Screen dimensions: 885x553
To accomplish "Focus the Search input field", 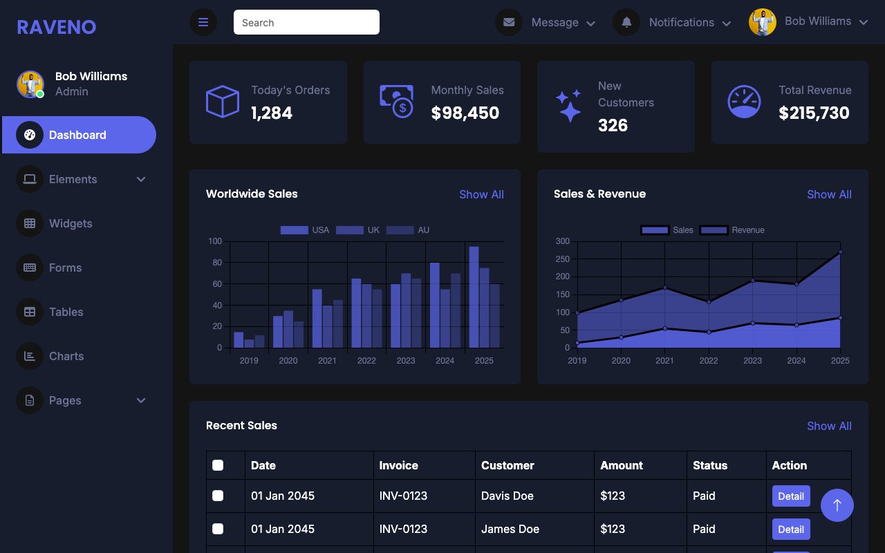I will point(306,22).
